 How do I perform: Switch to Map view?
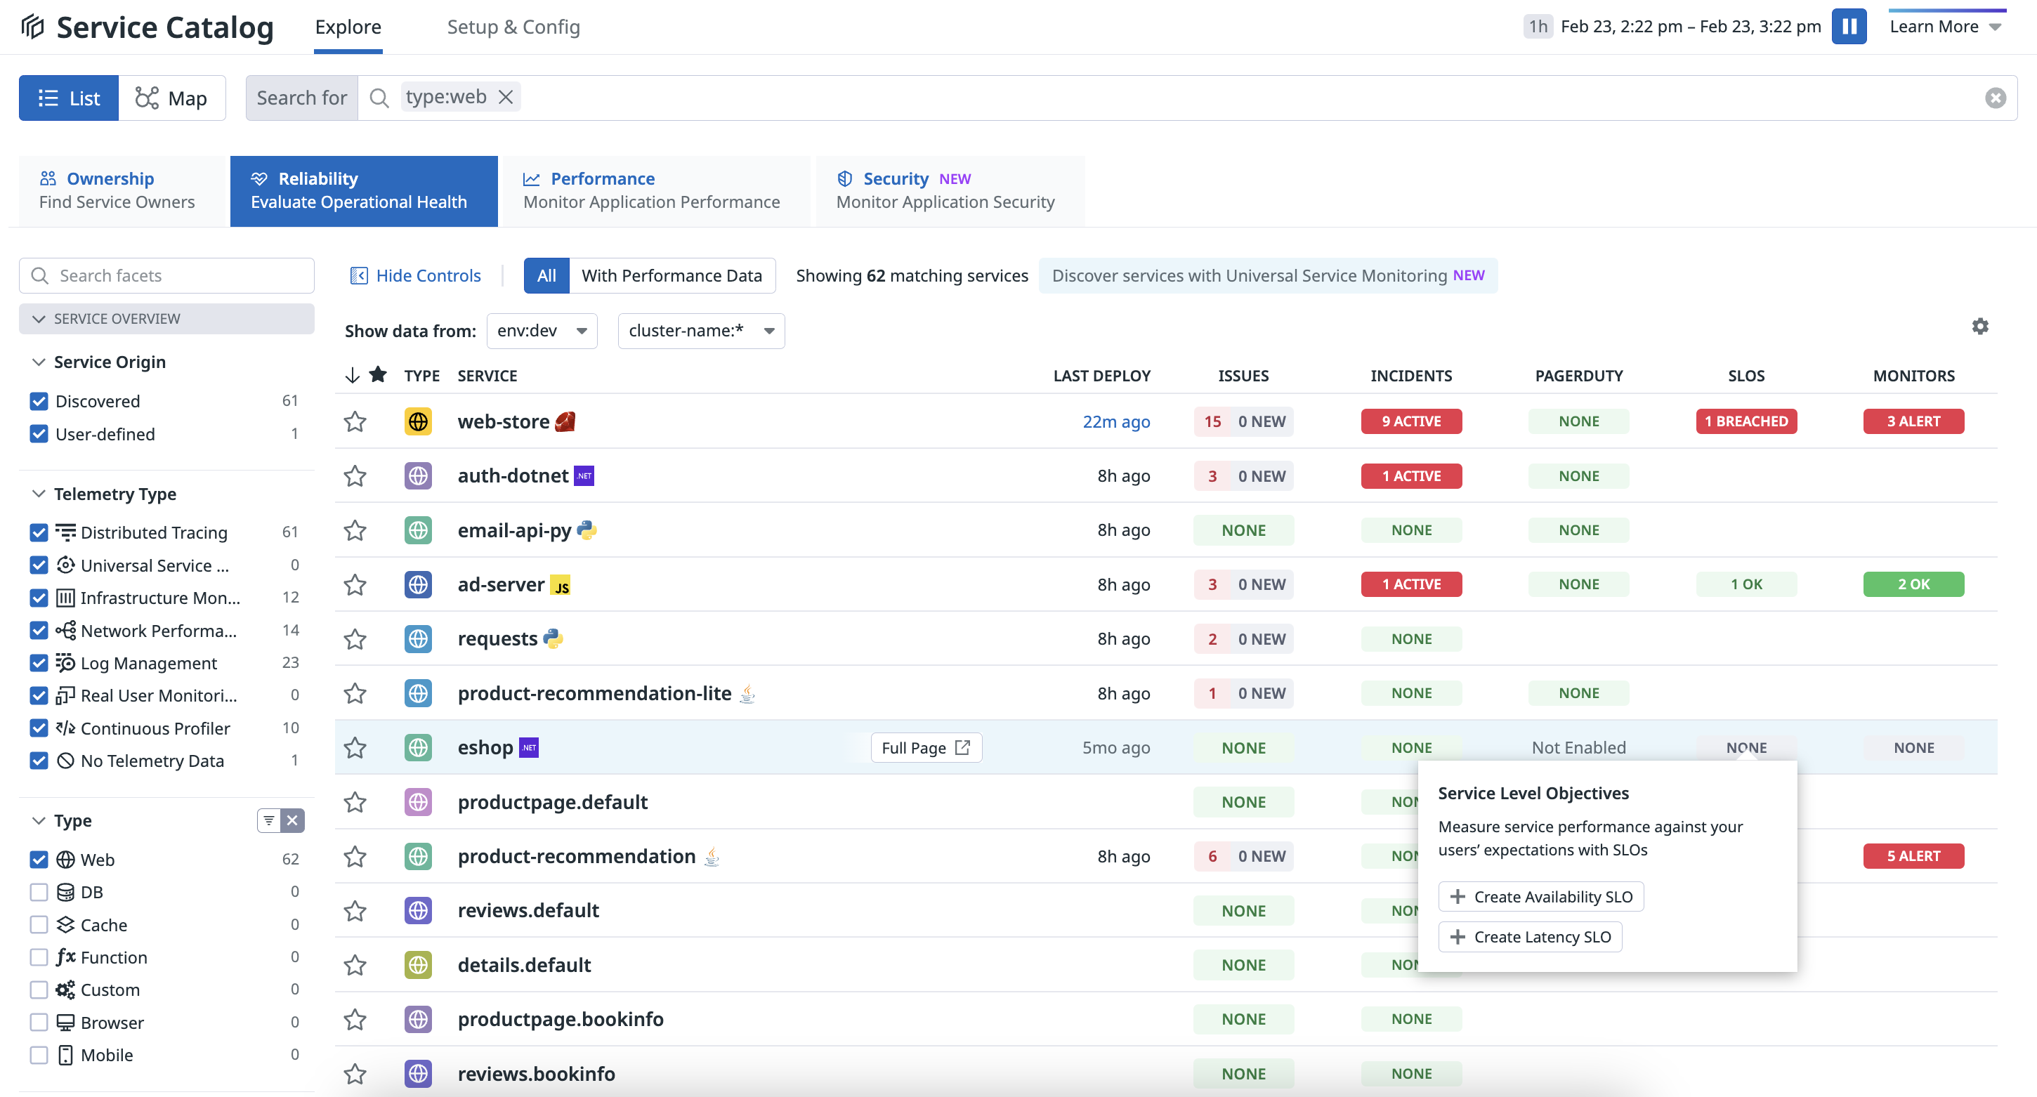tap(172, 98)
